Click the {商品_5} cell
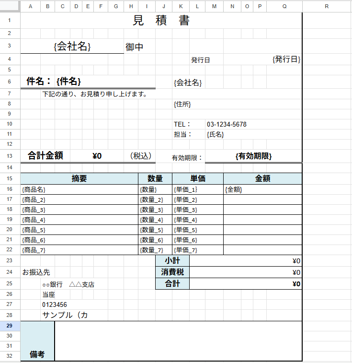The width and height of the screenshot is (352, 363). 79,230
